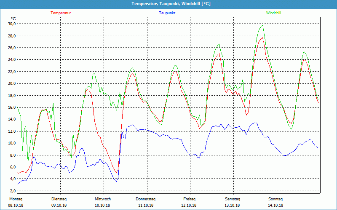The image size is (337, 210).
Task: Select the Samstag day label
Action: (x=233, y=199)
